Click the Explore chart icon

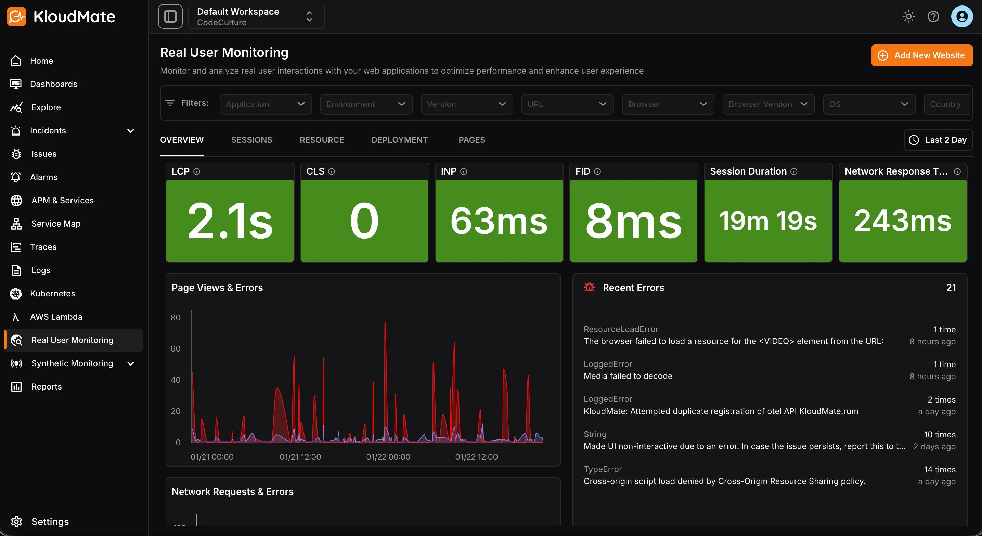click(x=16, y=107)
